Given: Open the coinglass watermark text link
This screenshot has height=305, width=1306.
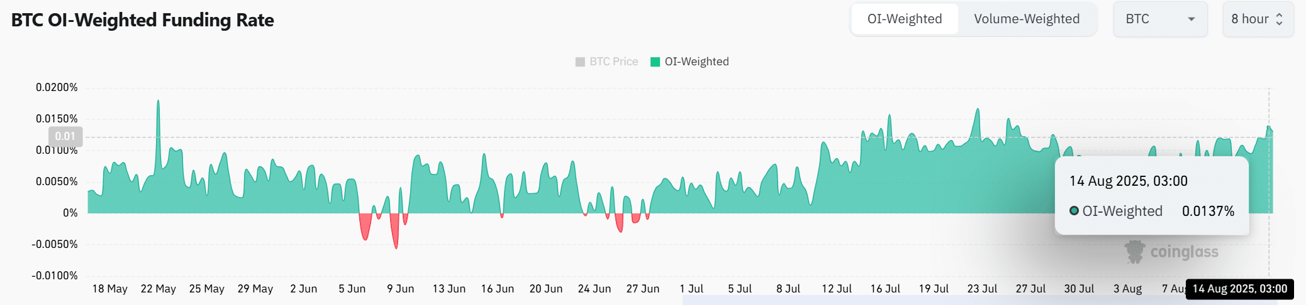Looking at the screenshot, I should tap(1184, 252).
